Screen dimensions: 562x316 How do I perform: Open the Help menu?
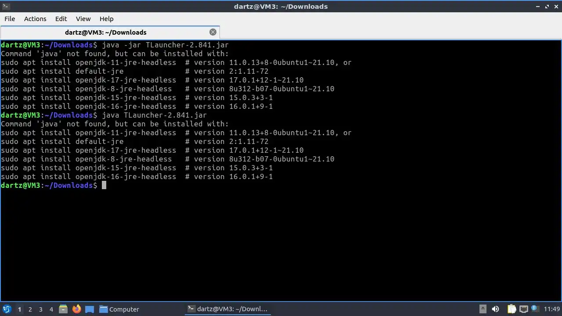(106, 19)
